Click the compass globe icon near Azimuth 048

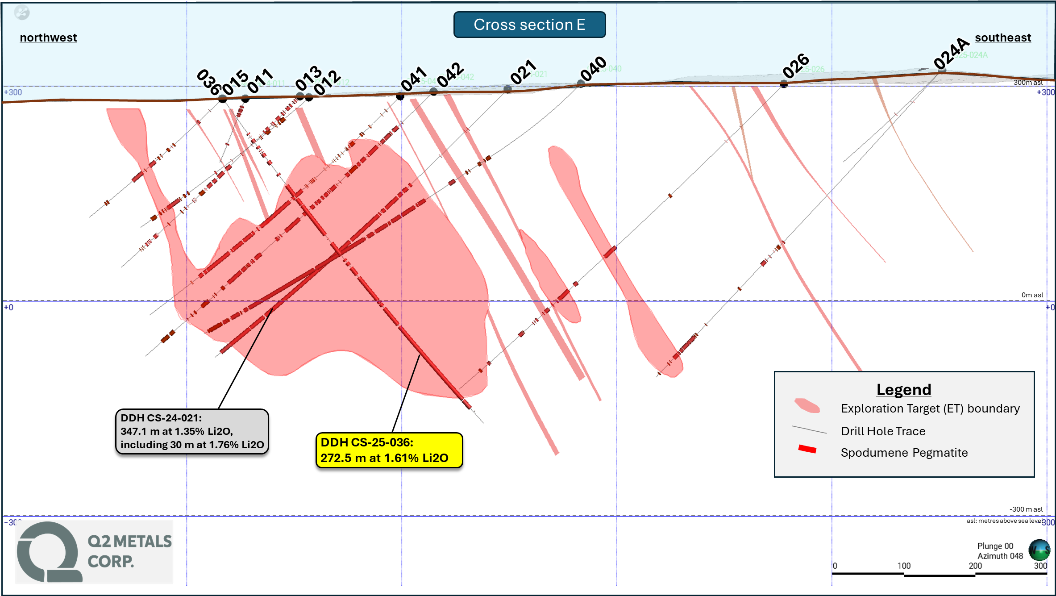[1039, 550]
